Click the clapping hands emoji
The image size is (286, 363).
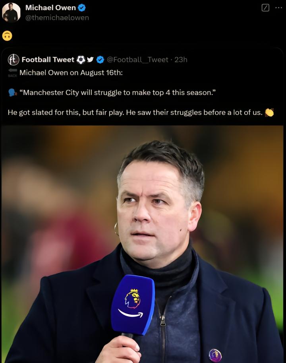[x=269, y=113]
